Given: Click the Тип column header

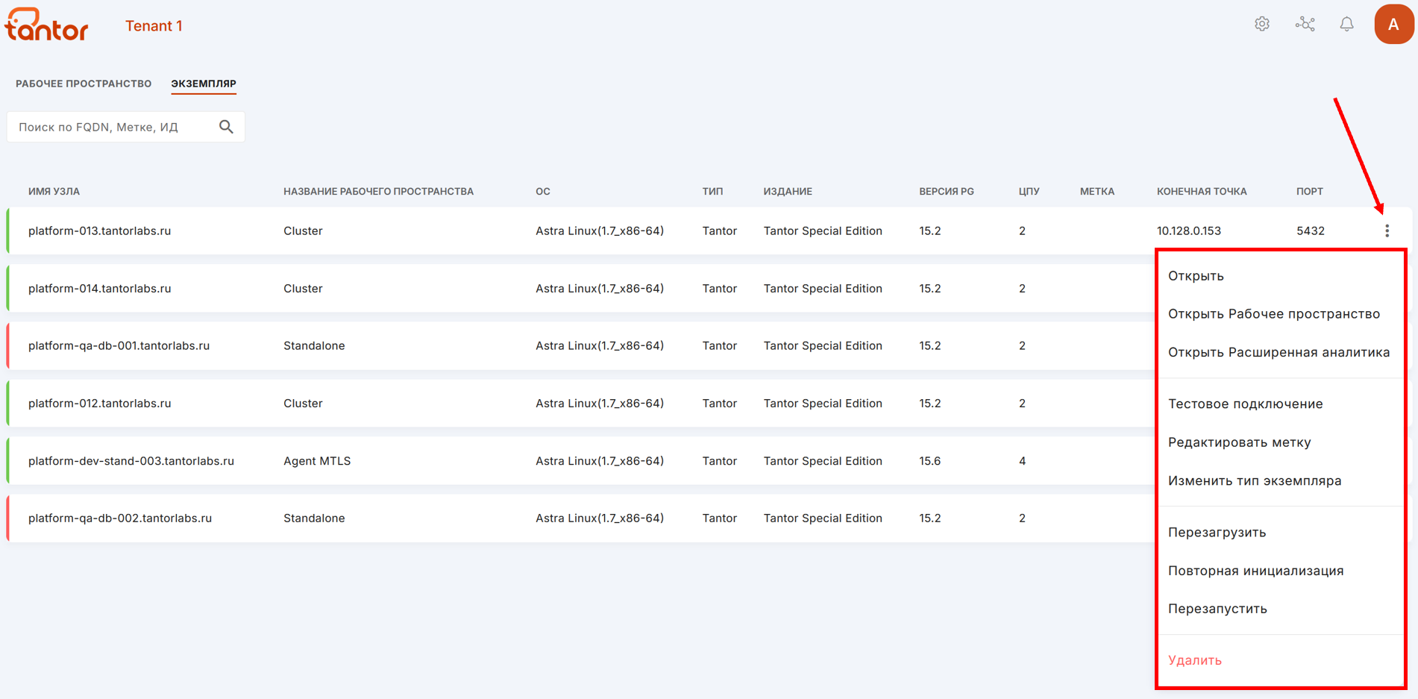Looking at the screenshot, I should click(712, 192).
